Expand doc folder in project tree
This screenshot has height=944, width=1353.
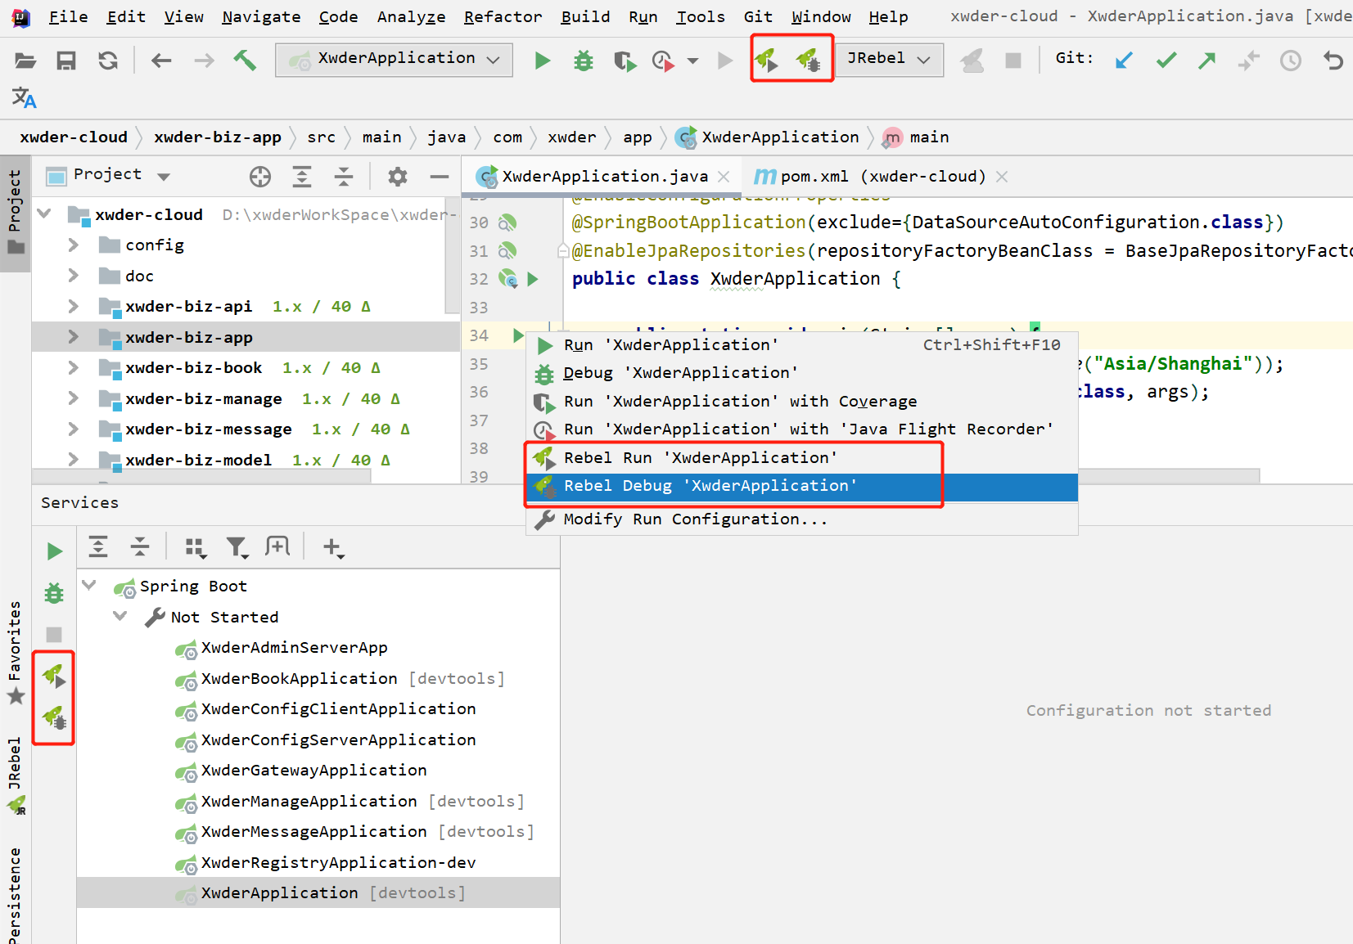click(x=73, y=276)
